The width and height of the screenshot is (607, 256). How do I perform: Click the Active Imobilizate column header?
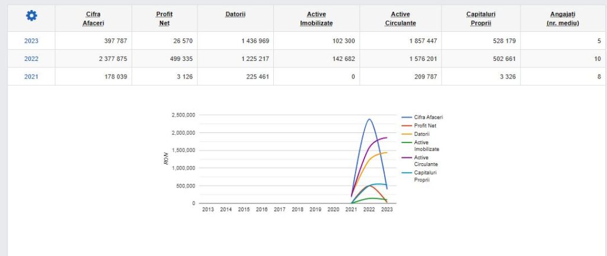click(x=317, y=18)
